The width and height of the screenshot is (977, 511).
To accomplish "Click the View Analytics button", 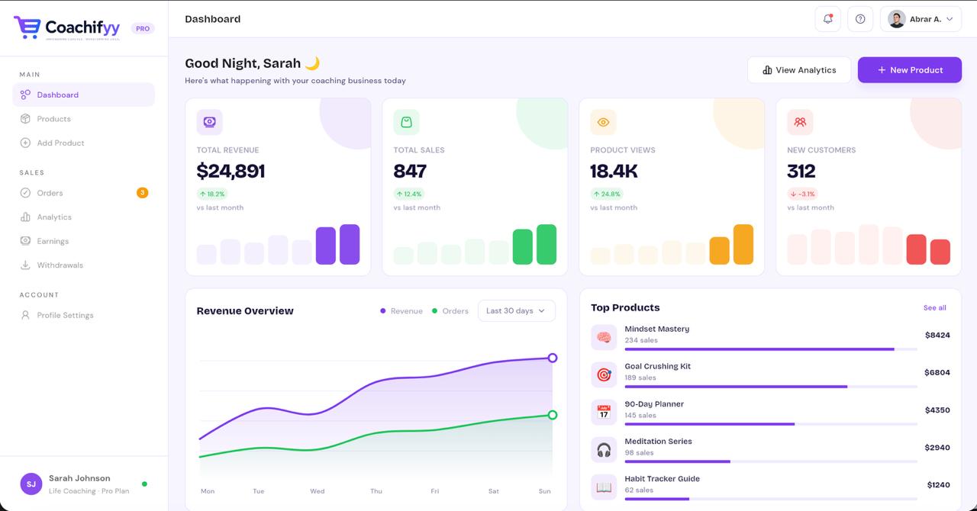I will click(799, 70).
